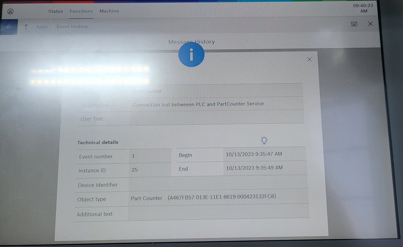The height and width of the screenshot is (247, 403).
Task: Click the Additional text field
Action: (218, 213)
